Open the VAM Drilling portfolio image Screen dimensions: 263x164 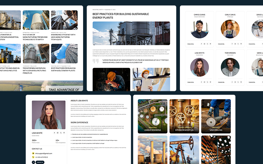pyautogui.click(x=216, y=116)
